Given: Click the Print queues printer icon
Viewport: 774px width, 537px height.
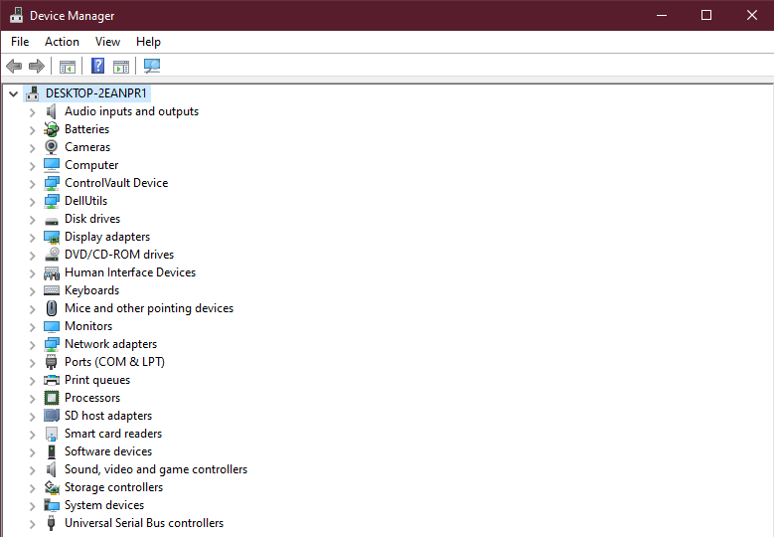Looking at the screenshot, I should pos(52,380).
